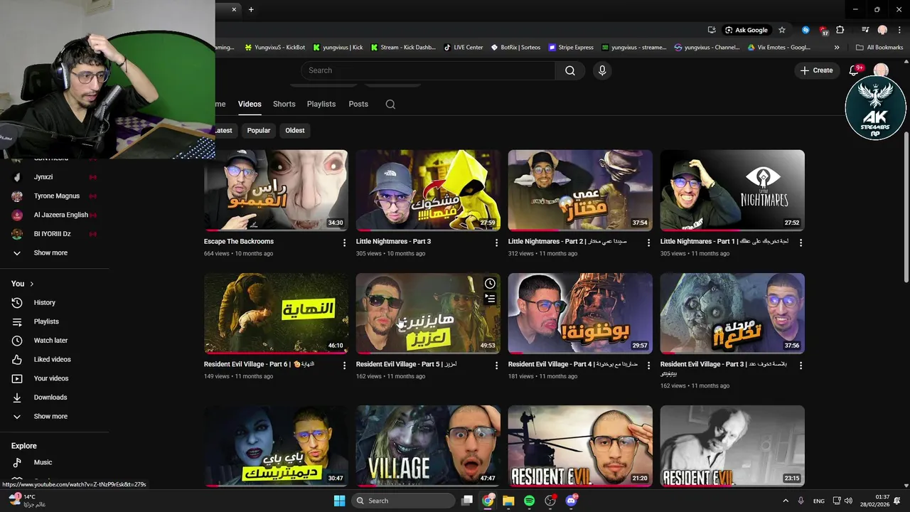Click the Chrome profile avatar
The image size is (910, 512).
882,30
